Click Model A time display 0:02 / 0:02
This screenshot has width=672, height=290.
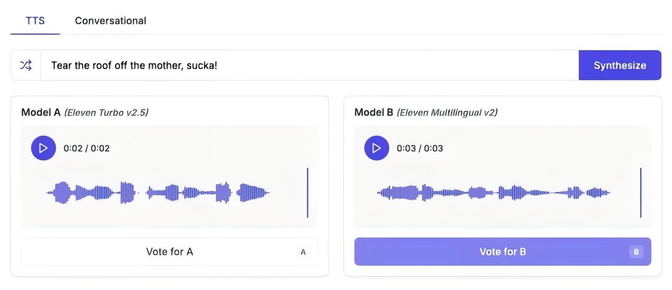pyautogui.click(x=87, y=148)
